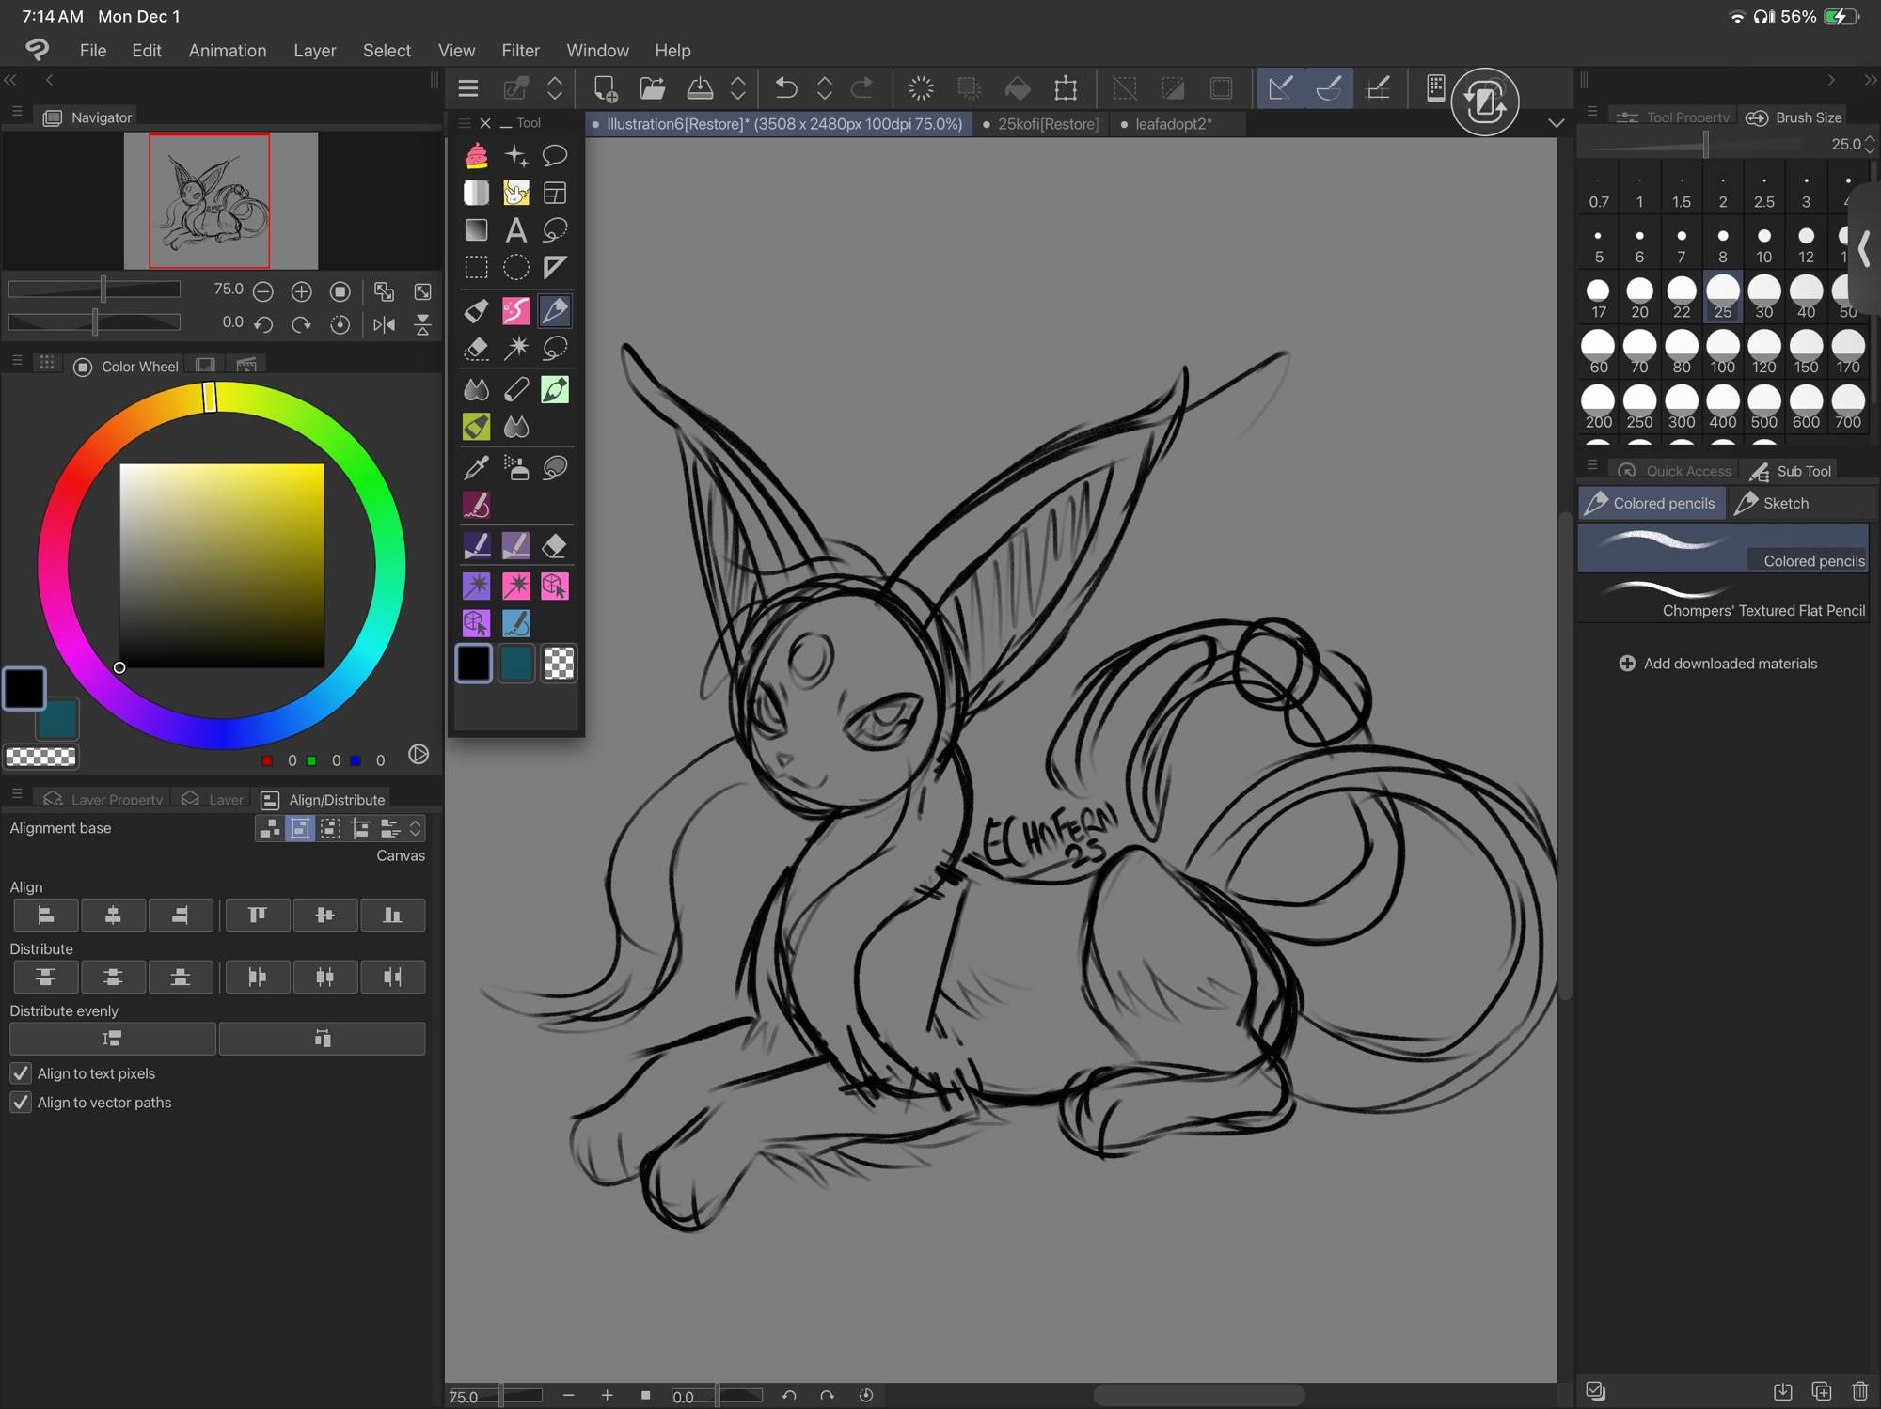Select the Eyedropper tool
Viewport: 1881px width, 1409px height.
476,467
